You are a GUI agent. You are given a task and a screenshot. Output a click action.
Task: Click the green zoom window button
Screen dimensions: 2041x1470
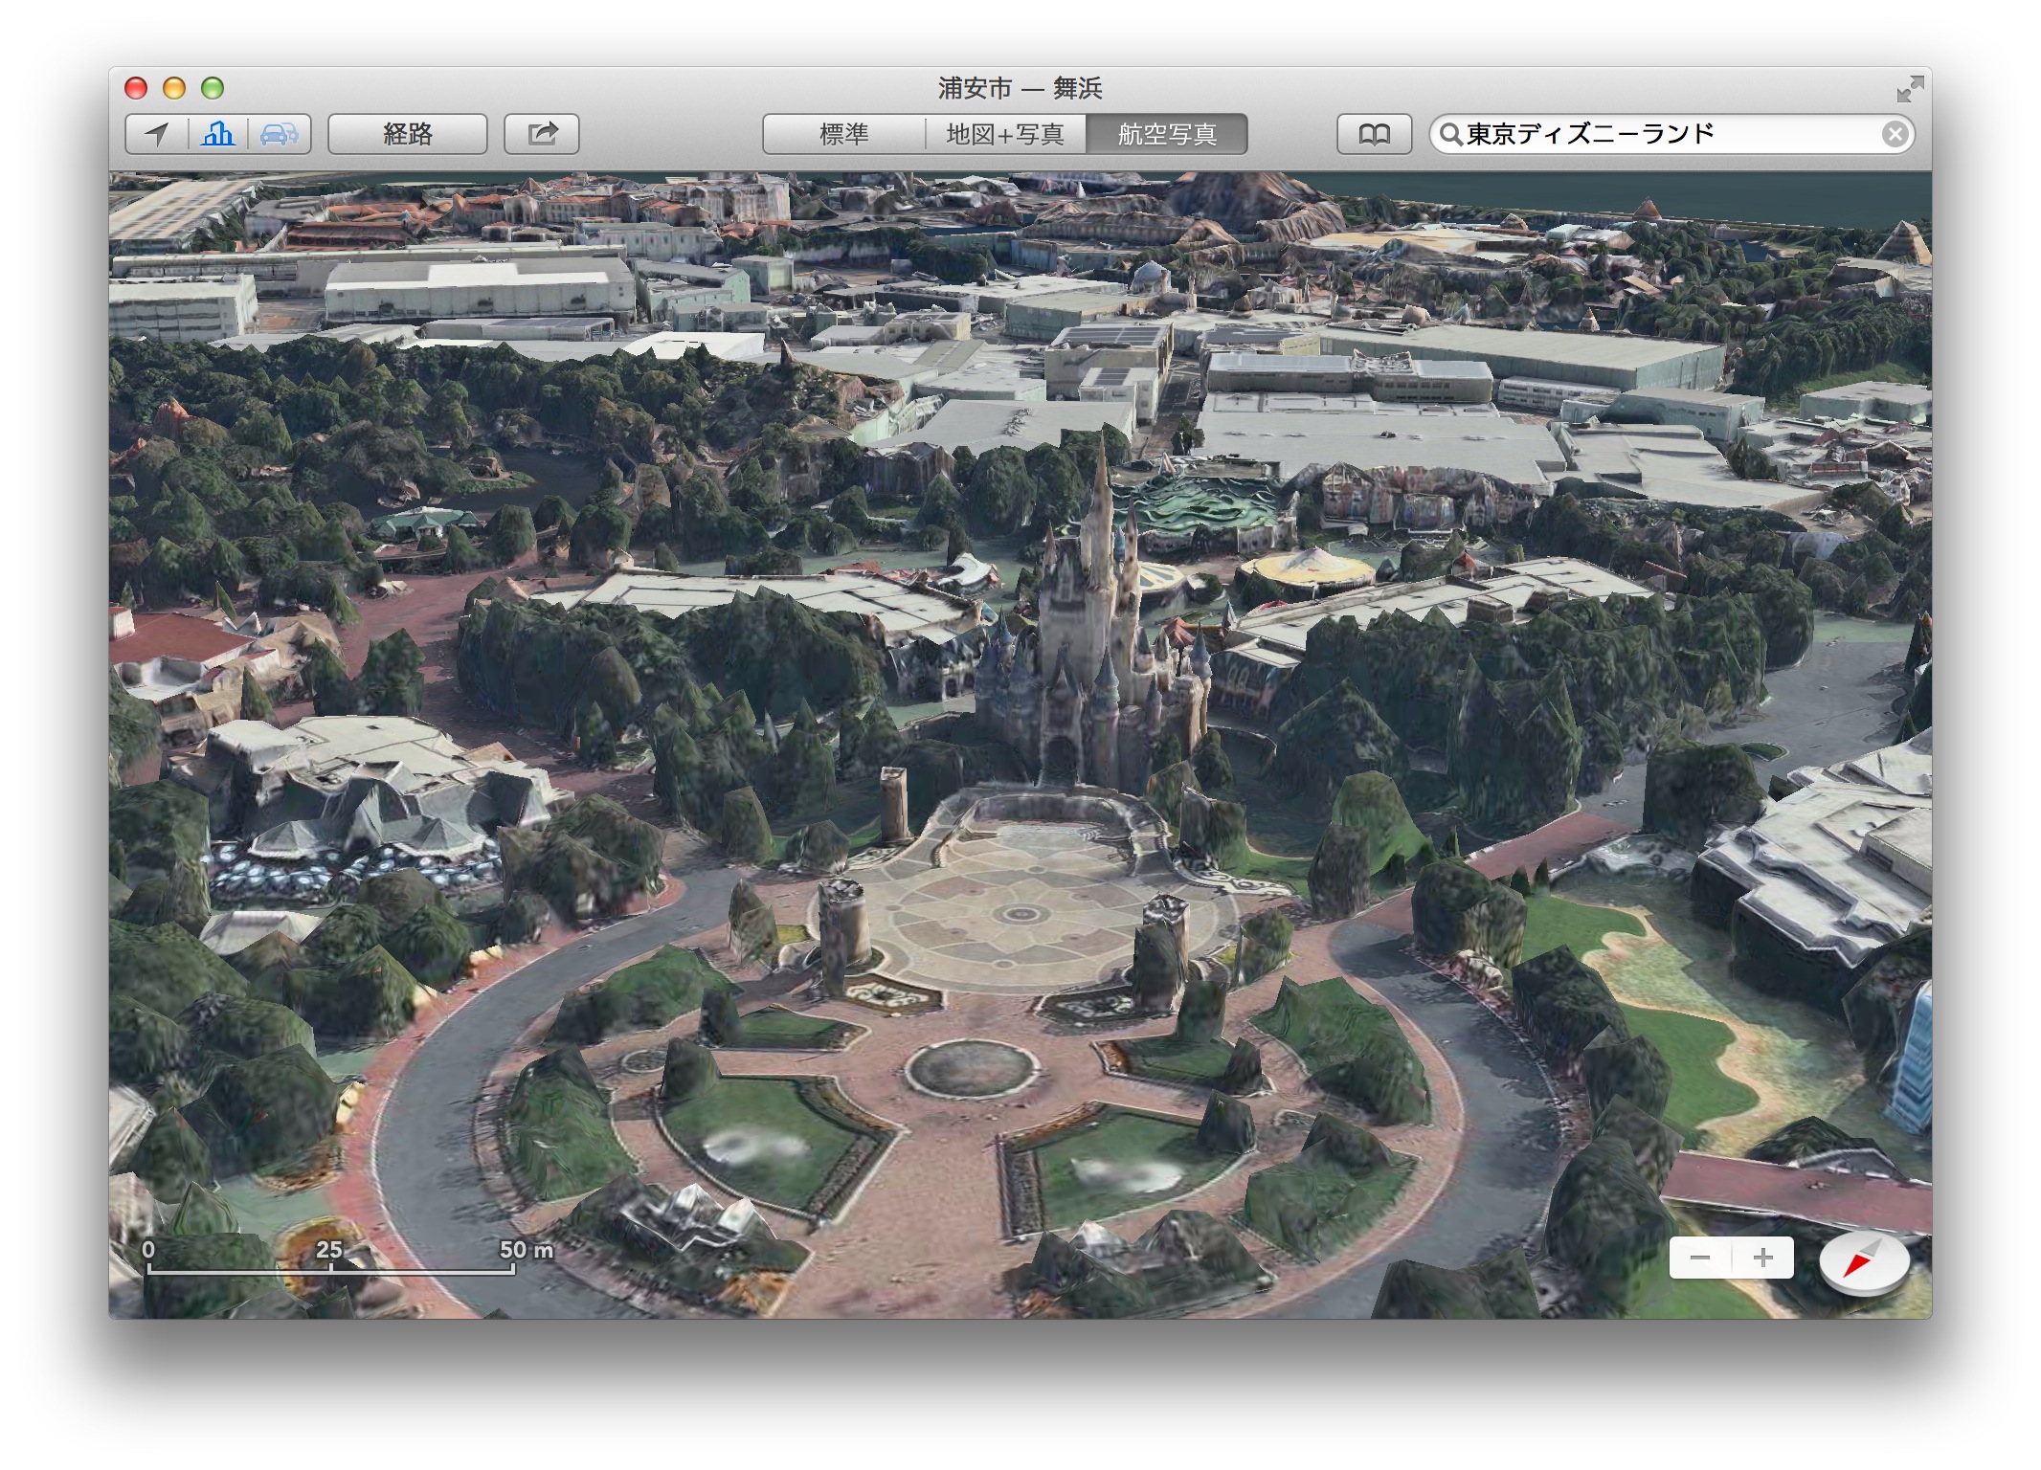[x=213, y=89]
